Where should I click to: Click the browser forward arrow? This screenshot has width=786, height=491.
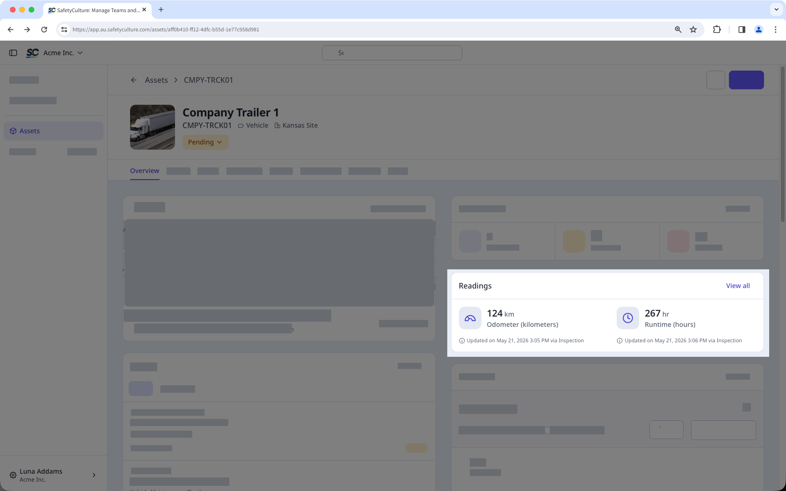pyautogui.click(x=27, y=29)
